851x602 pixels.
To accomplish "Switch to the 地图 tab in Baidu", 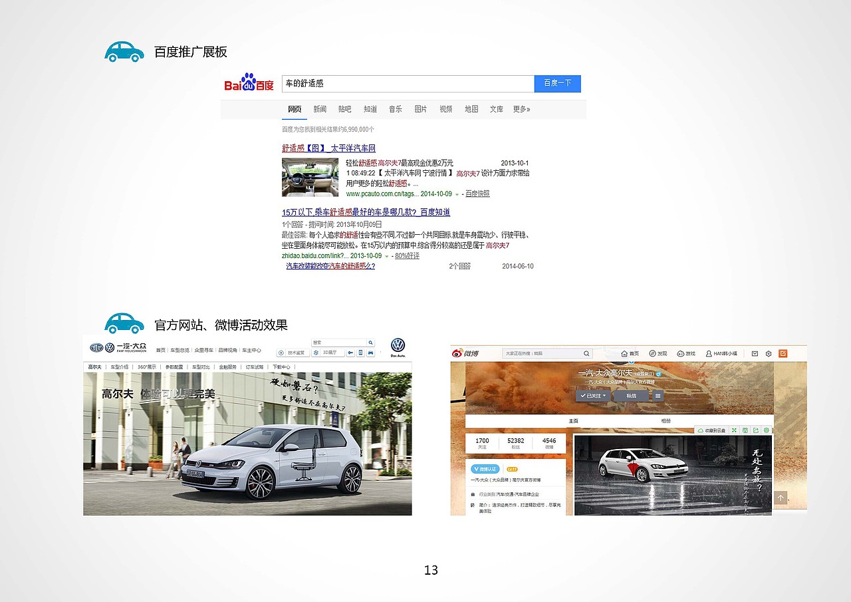I will pos(471,109).
